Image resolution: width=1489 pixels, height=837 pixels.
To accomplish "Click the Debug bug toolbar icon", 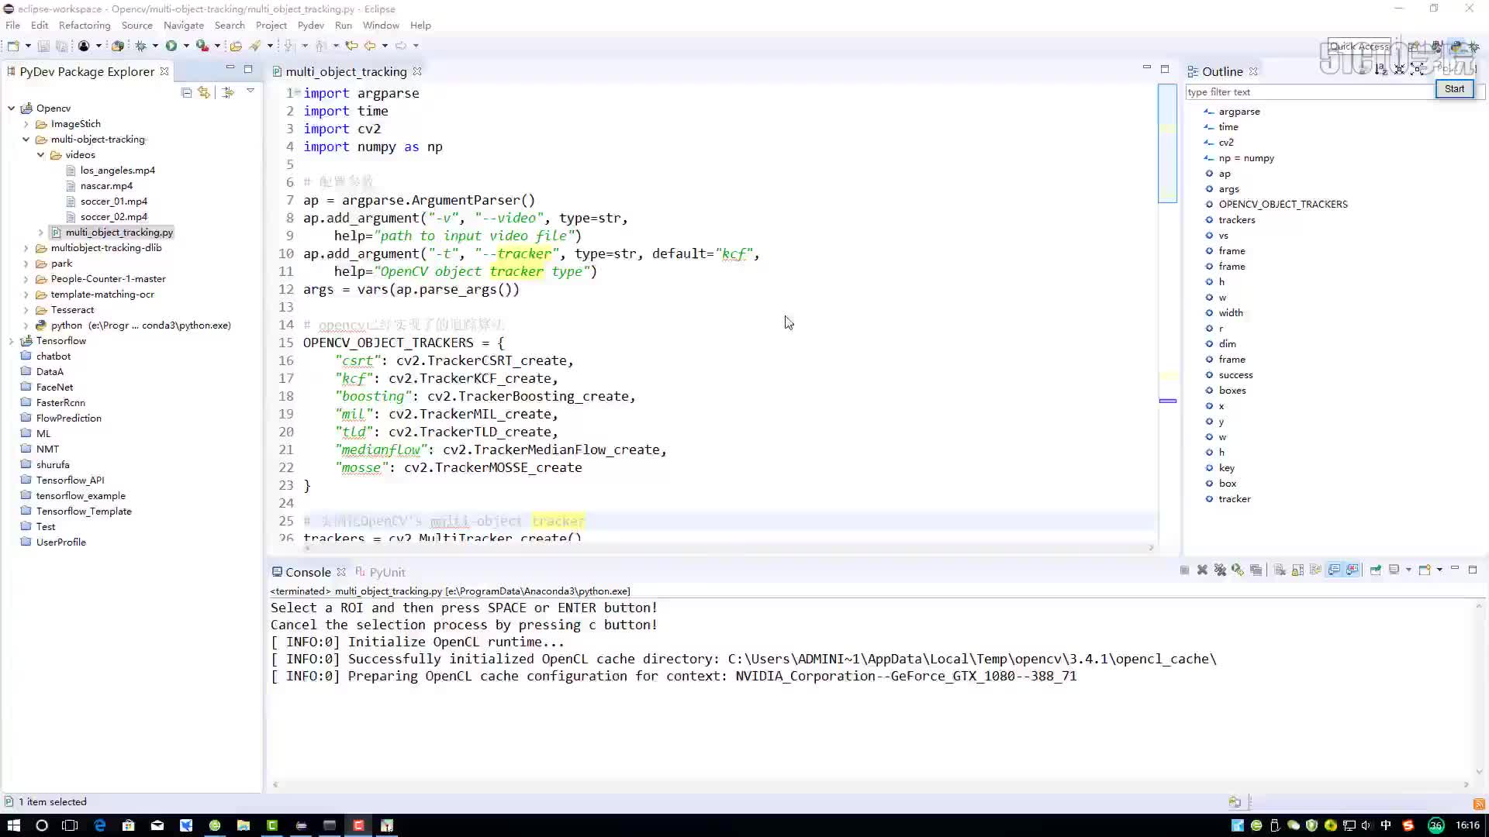I will pos(140,46).
